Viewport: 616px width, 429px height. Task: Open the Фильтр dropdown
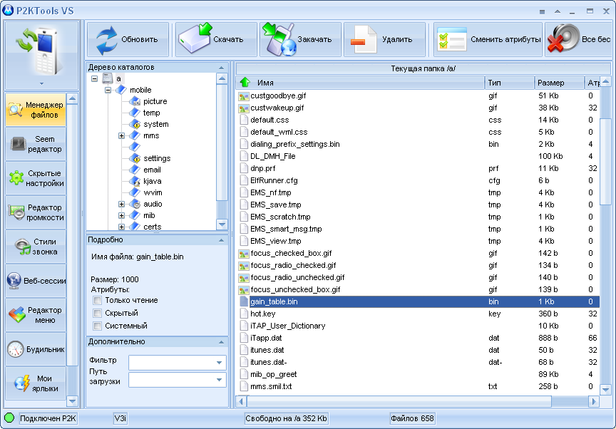pos(219,363)
